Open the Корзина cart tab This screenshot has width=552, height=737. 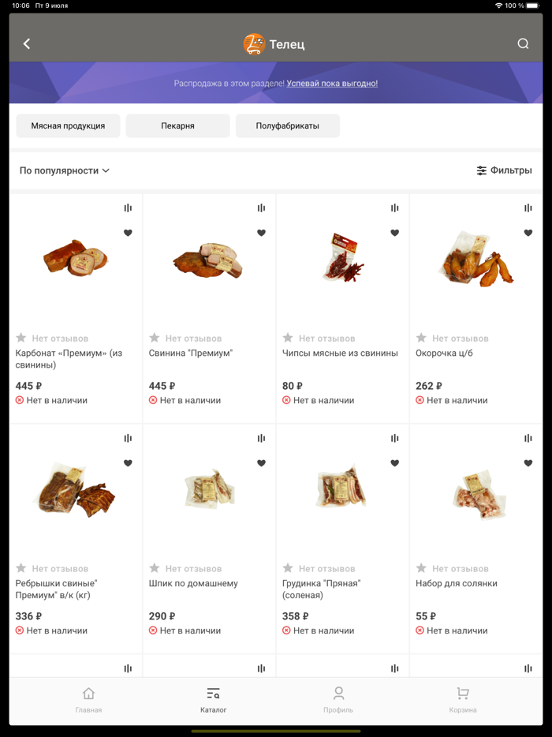tap(462, 699)
